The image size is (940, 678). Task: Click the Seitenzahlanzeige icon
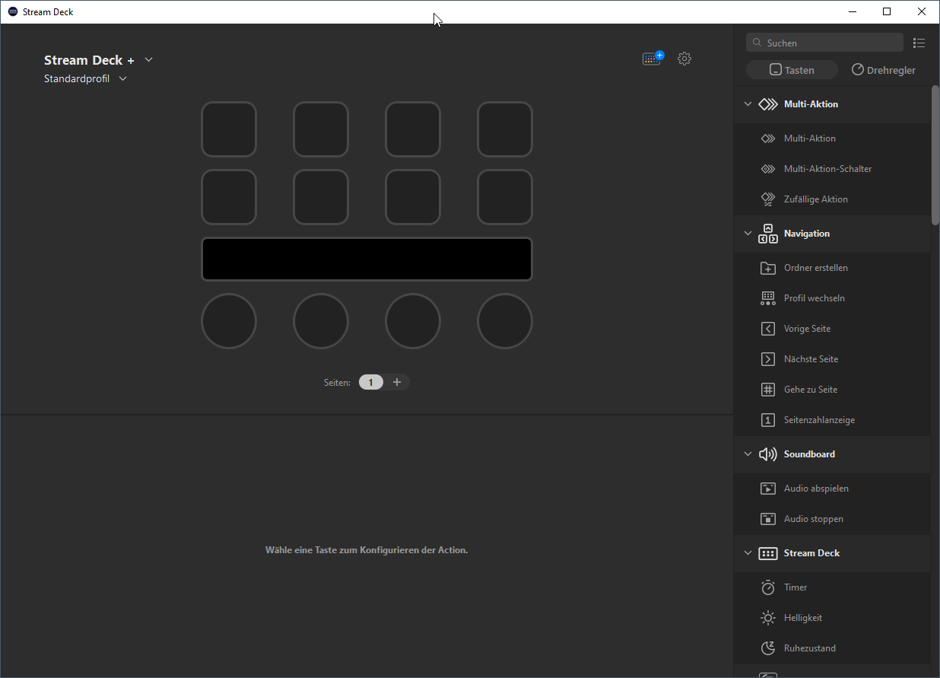coord(768,420)
